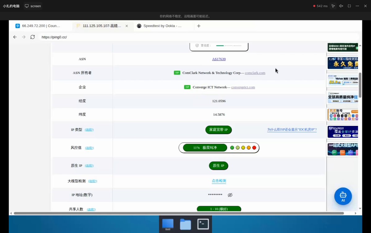Open the 大模型检测 explanation link
371x233 pixels.
[x=93, y=181]
